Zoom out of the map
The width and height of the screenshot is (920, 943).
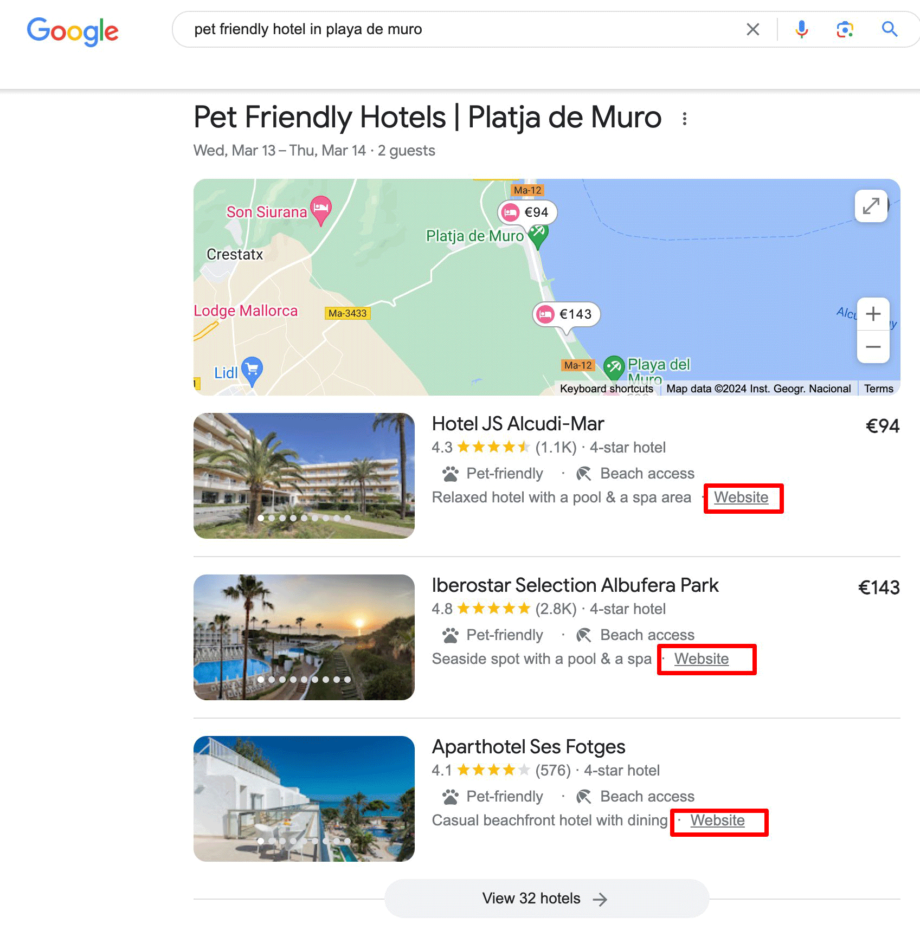click(873, 347)
